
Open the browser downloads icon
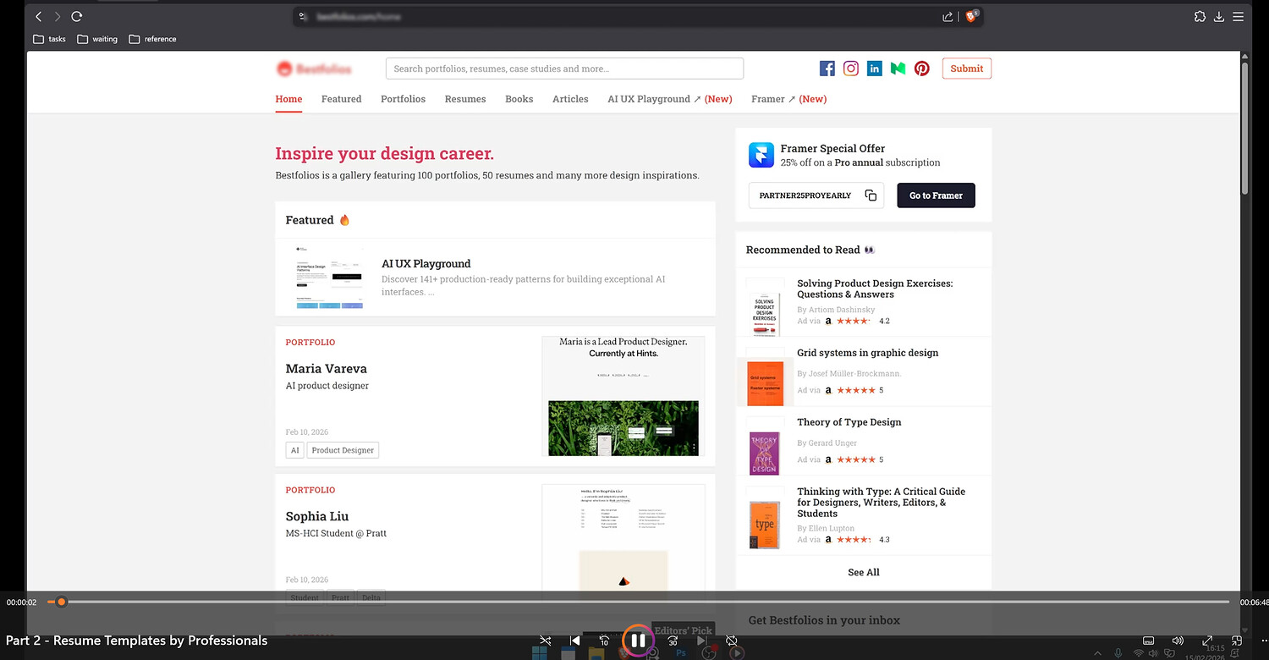click(x=1219, y=16)
